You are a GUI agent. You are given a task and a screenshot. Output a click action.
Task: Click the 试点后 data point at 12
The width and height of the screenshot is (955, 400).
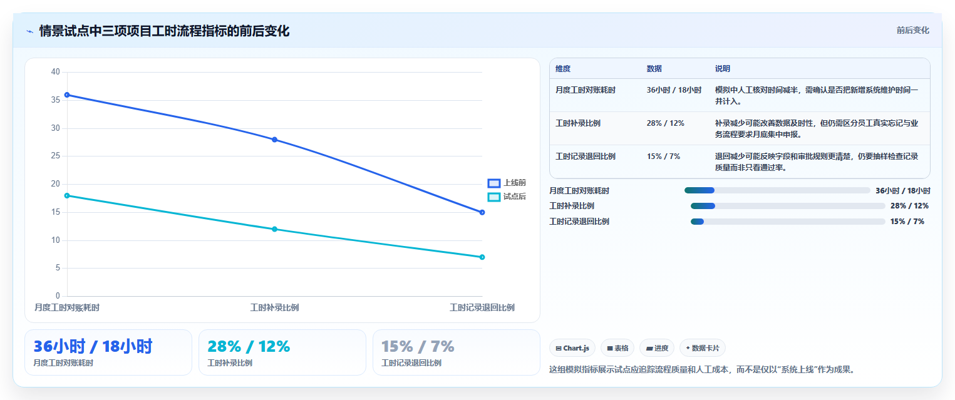pyautogui.click(x=274, y=229)
